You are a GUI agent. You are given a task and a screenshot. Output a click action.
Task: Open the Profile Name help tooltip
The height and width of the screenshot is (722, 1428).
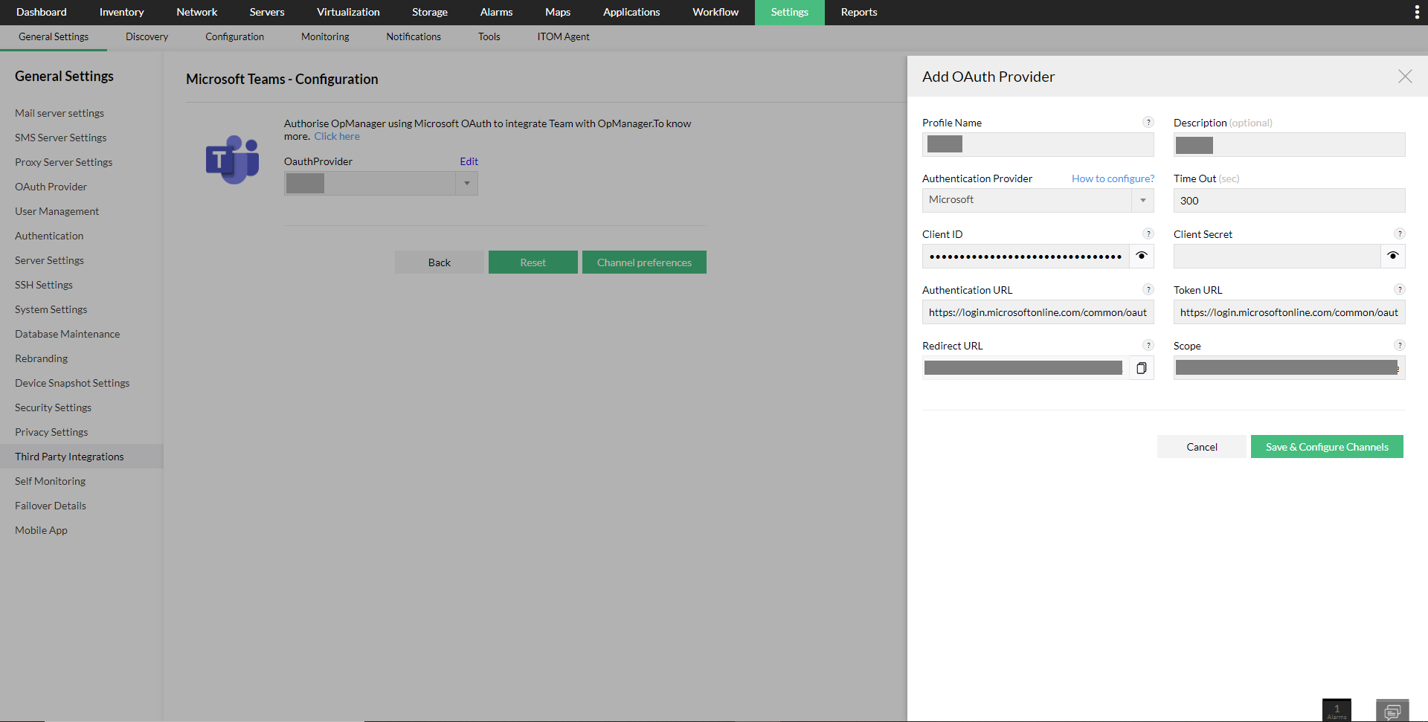click(x=1148, y=122)
